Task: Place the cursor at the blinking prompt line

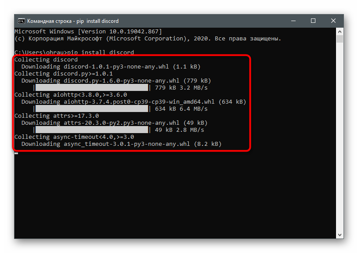Action: tap(16, 152)
